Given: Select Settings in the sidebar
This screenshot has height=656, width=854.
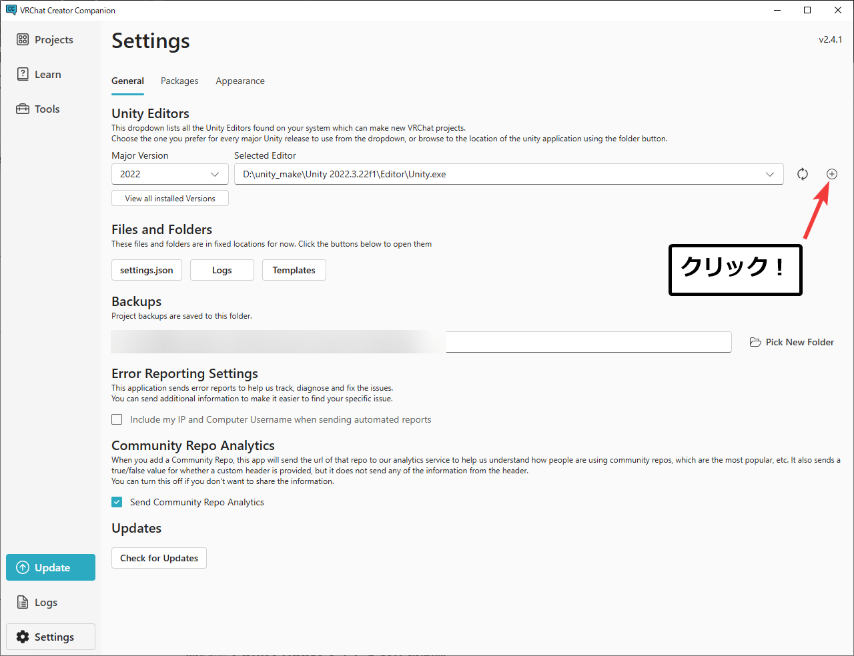Looking at the screenshot, I should [51, 637].
